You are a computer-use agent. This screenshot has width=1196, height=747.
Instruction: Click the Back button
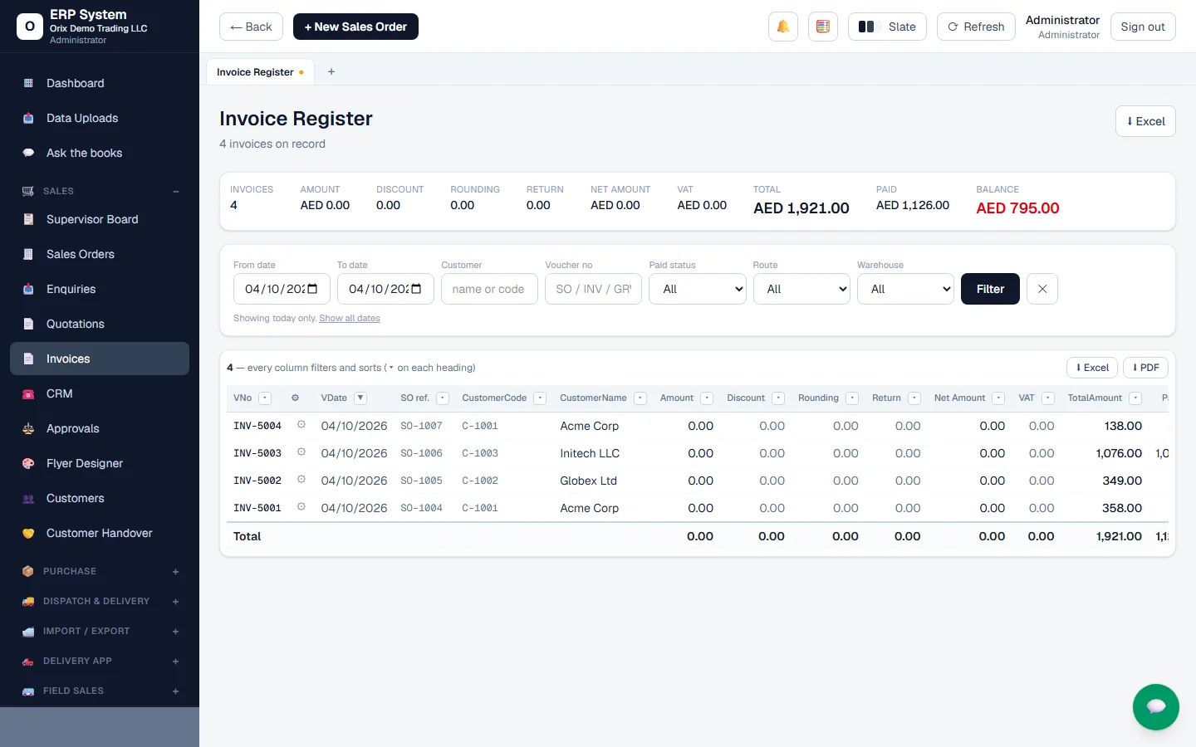coord(251,27)
